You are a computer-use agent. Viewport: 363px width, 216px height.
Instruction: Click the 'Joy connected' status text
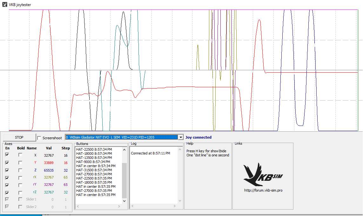click(198, 137)
